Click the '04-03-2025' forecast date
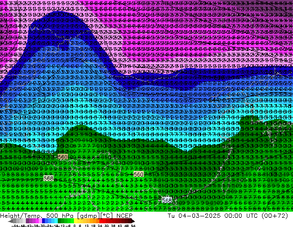 [200, 216]
